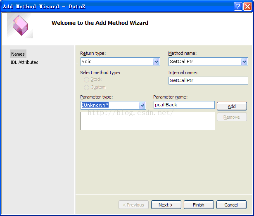Click the Internal name label
The image size is (254, 216).
point(183,73)
